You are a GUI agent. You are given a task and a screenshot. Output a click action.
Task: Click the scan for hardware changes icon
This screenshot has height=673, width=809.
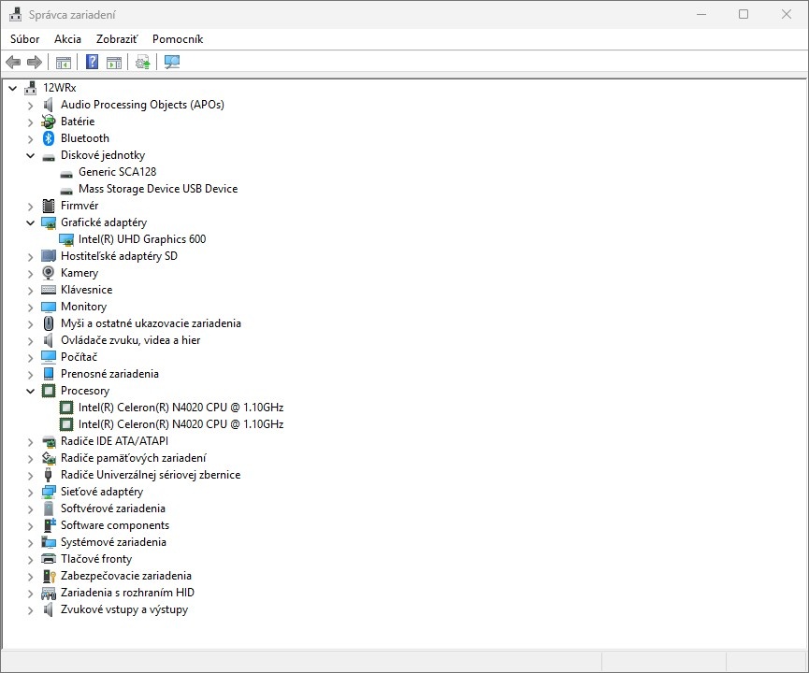(172, 63)
